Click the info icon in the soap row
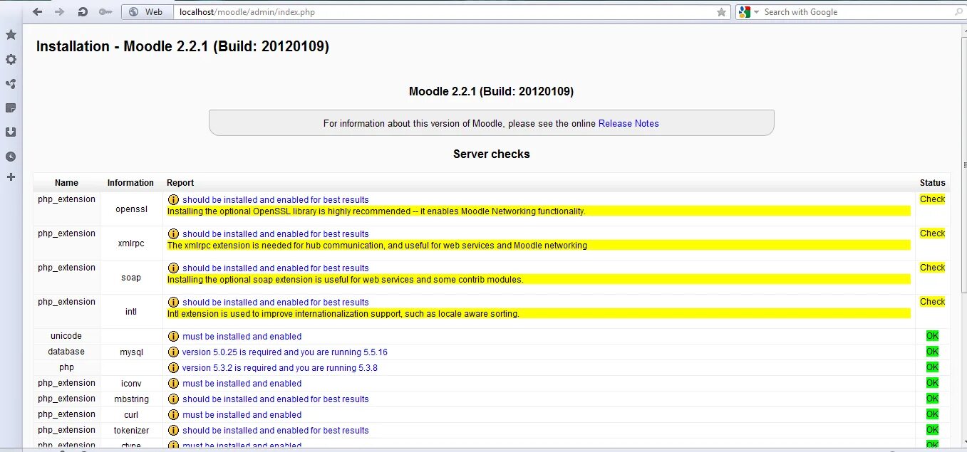 173,268
